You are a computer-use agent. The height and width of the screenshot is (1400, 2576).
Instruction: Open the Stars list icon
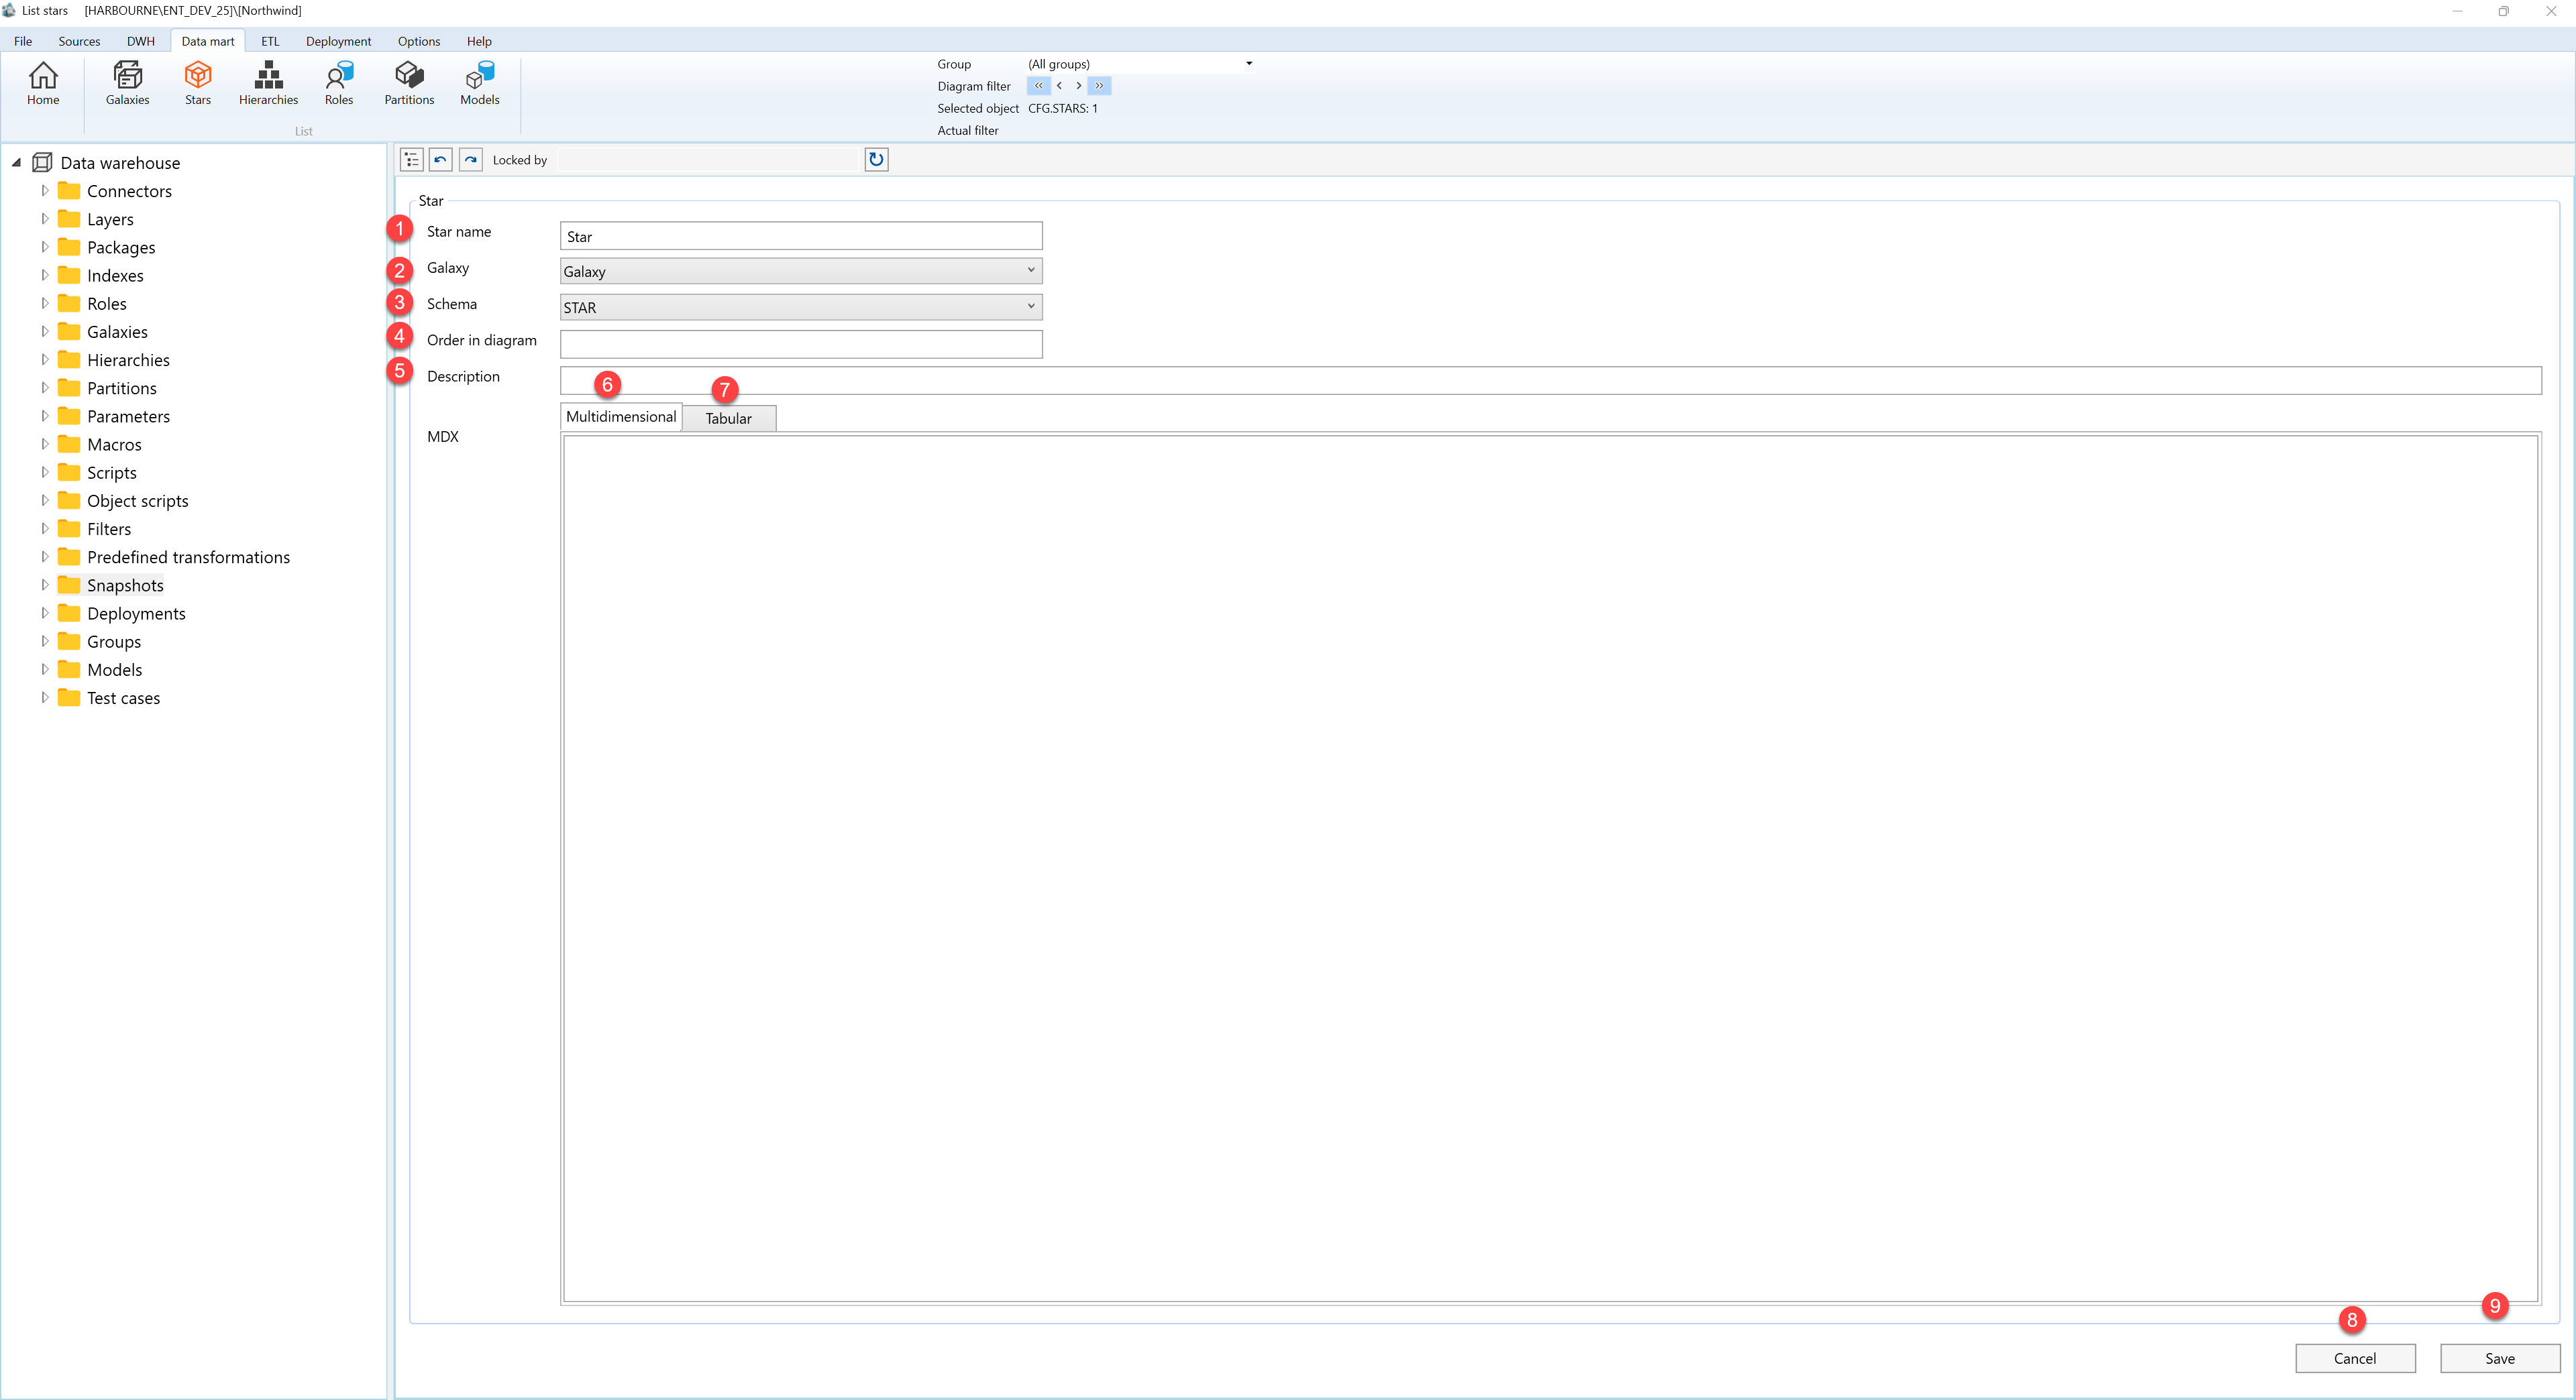pos(198,84)
